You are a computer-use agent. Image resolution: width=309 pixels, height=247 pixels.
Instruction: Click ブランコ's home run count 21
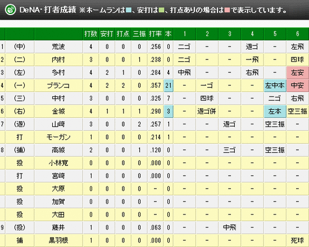pyautogui.click(x=169, y=85)
